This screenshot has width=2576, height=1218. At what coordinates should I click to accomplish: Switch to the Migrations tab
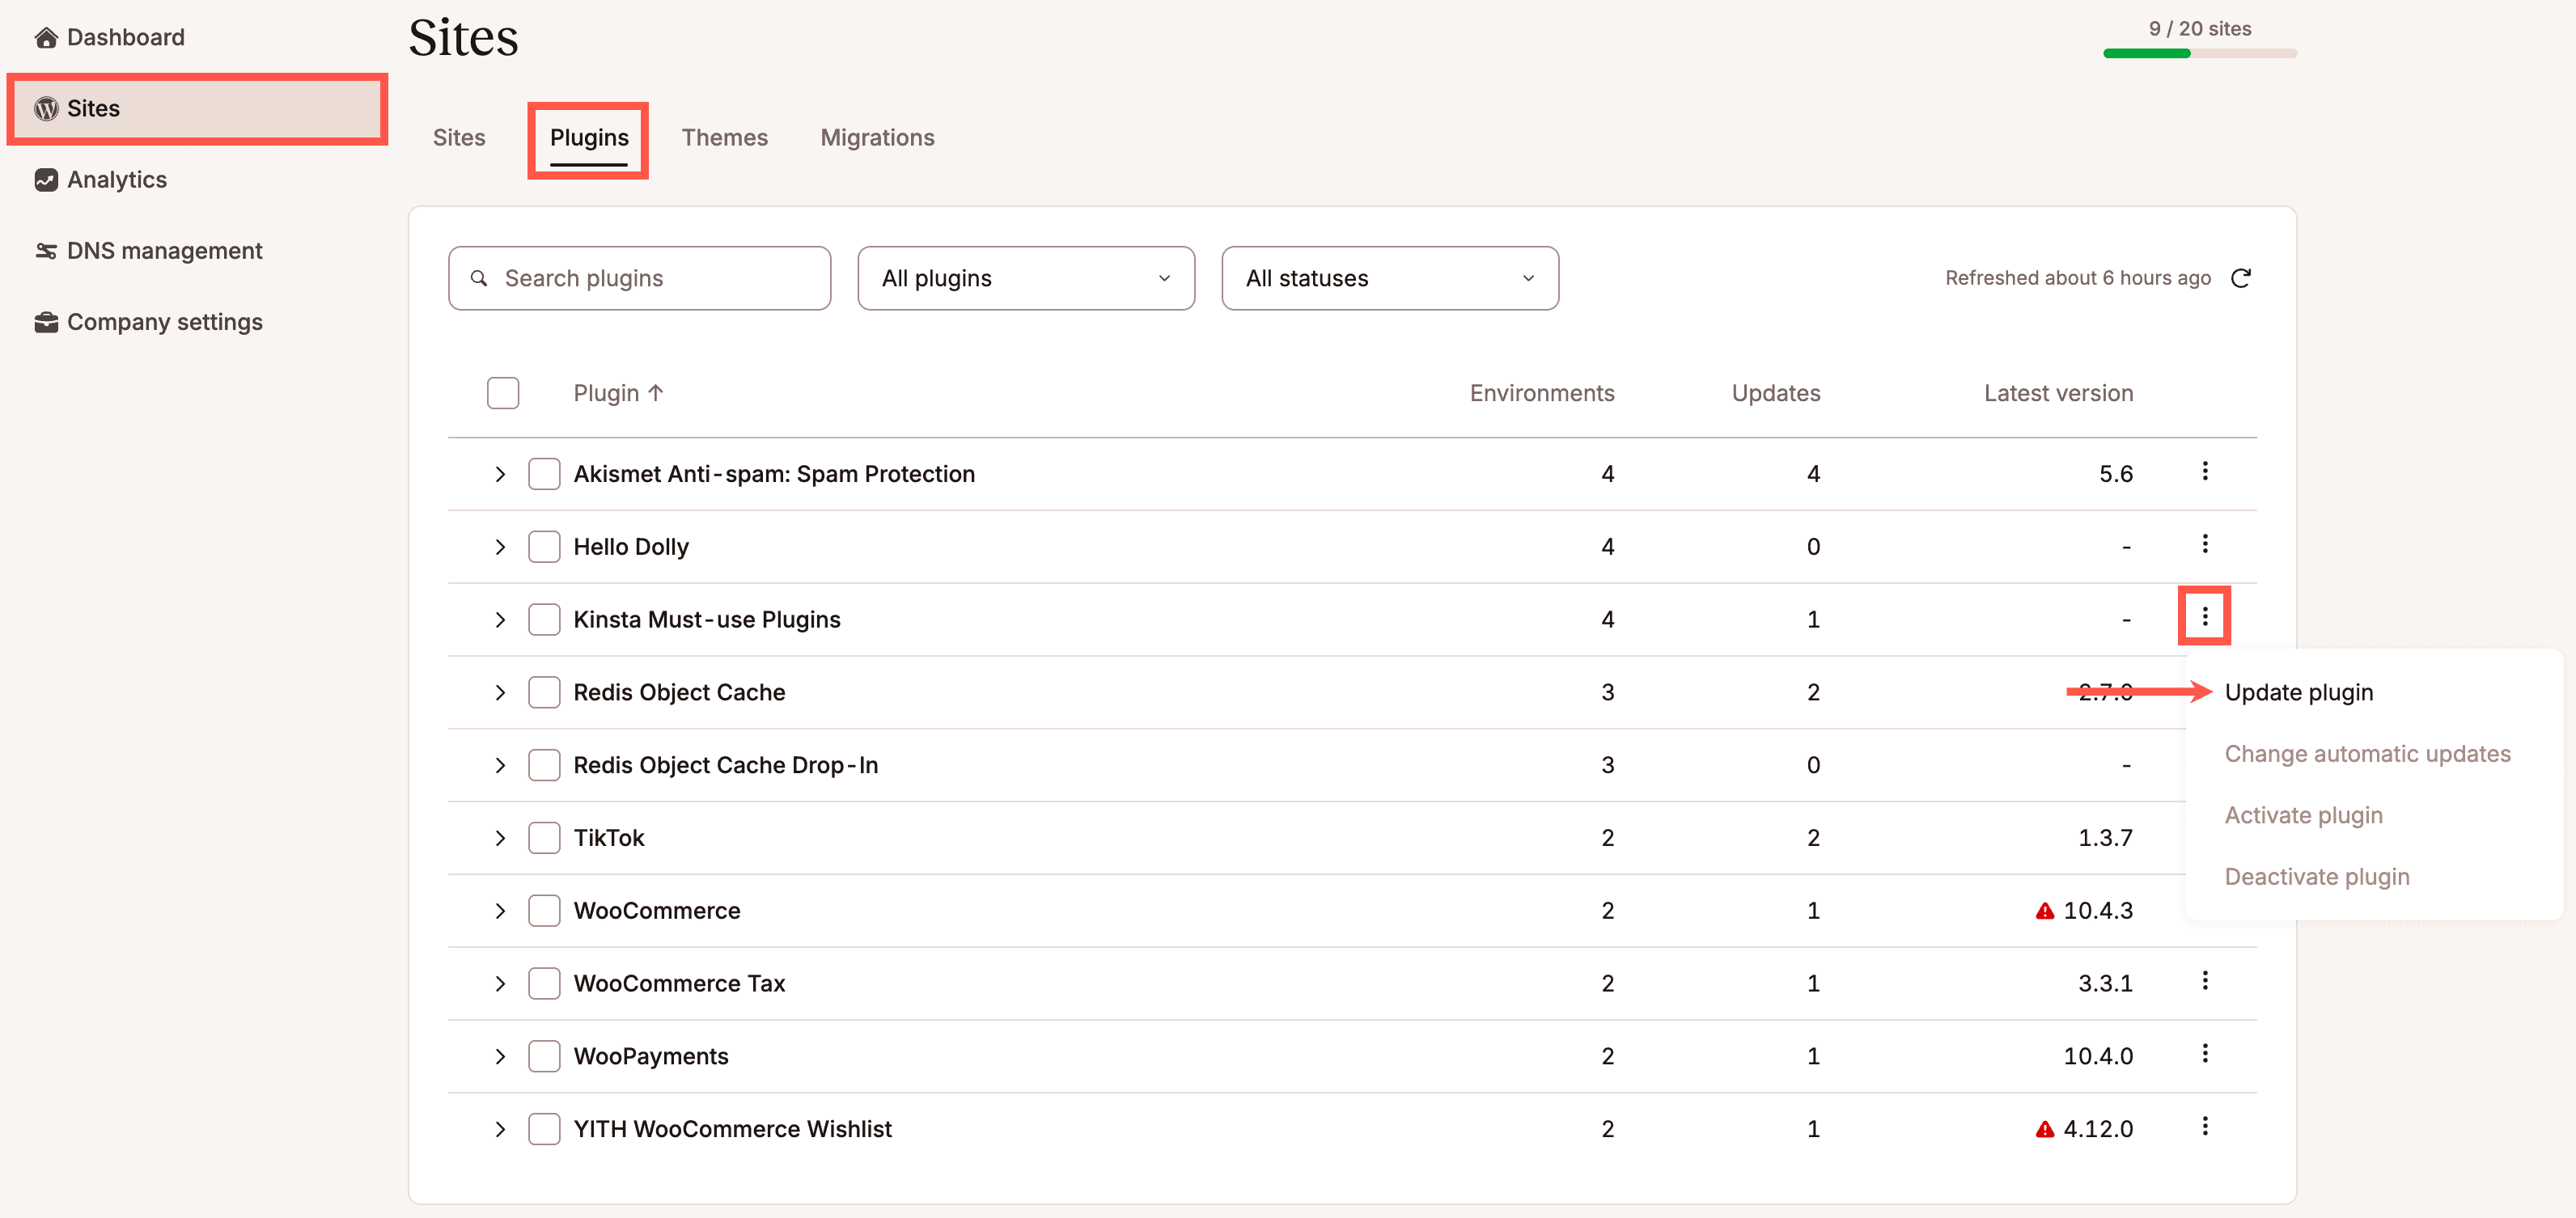(877, 137)
